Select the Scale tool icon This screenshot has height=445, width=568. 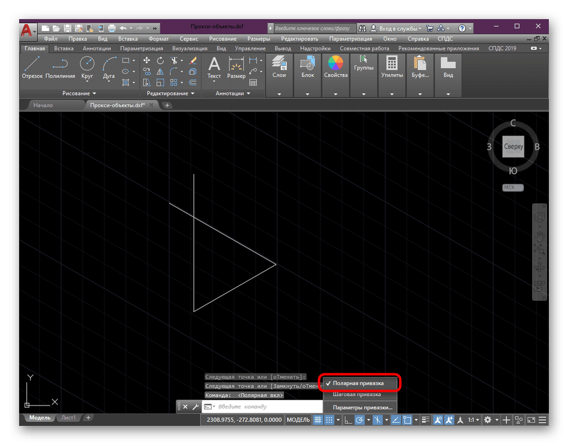coord(160,82)
